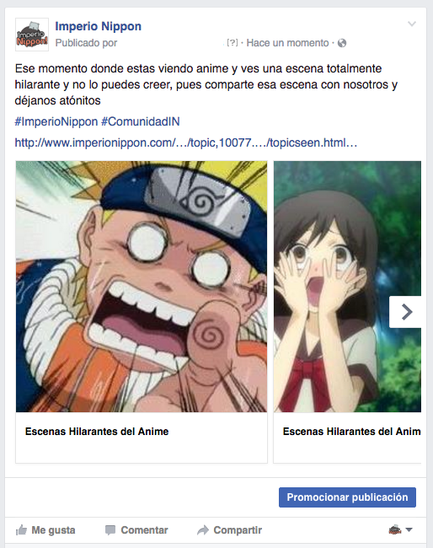Viewport: 433px width, 548px height.
Task: Click the Comentar speech bubble icon
Action: 110,530
